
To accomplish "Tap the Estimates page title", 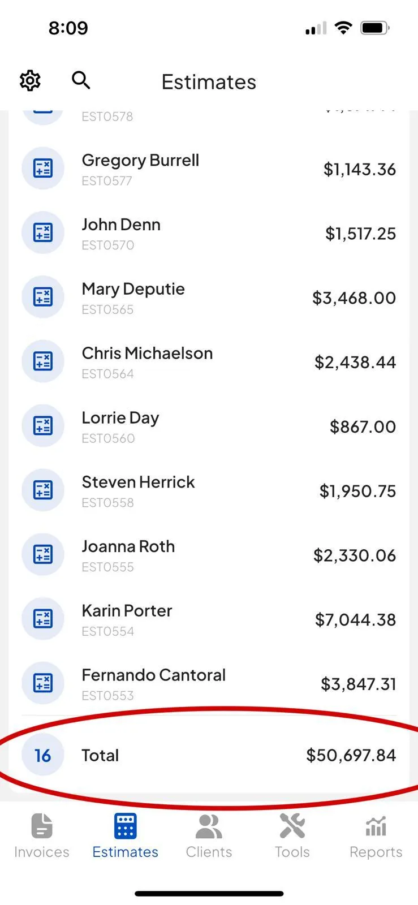I will point(209,82).
